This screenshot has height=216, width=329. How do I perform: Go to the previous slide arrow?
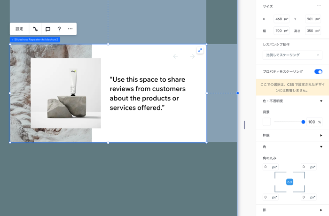176,56
